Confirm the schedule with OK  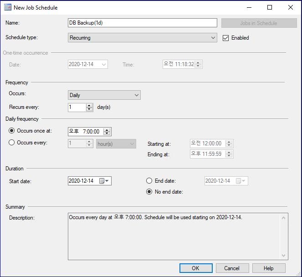[196, 268]
